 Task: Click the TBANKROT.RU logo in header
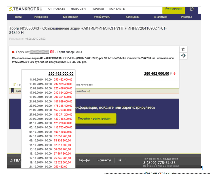(26, 9)
